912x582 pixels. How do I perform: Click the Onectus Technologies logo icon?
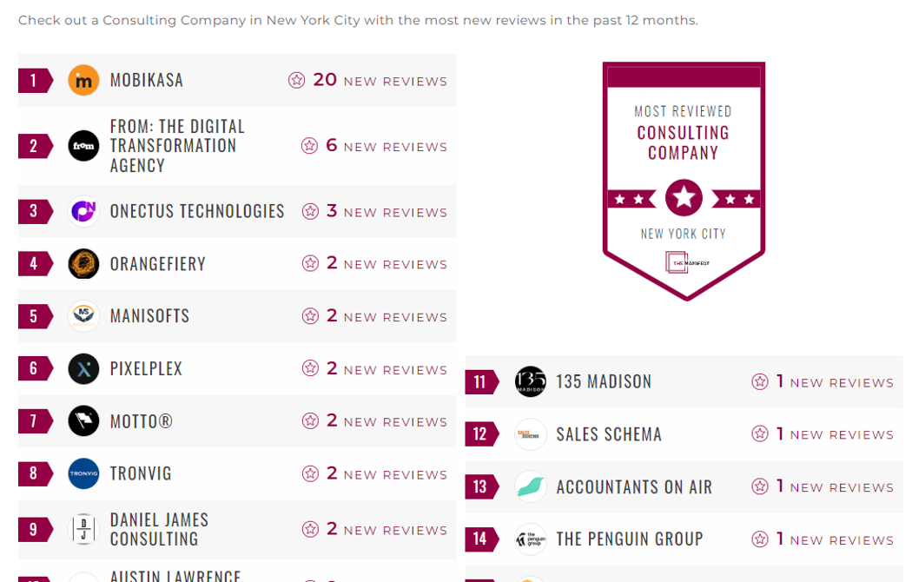(x=84, y=212)
